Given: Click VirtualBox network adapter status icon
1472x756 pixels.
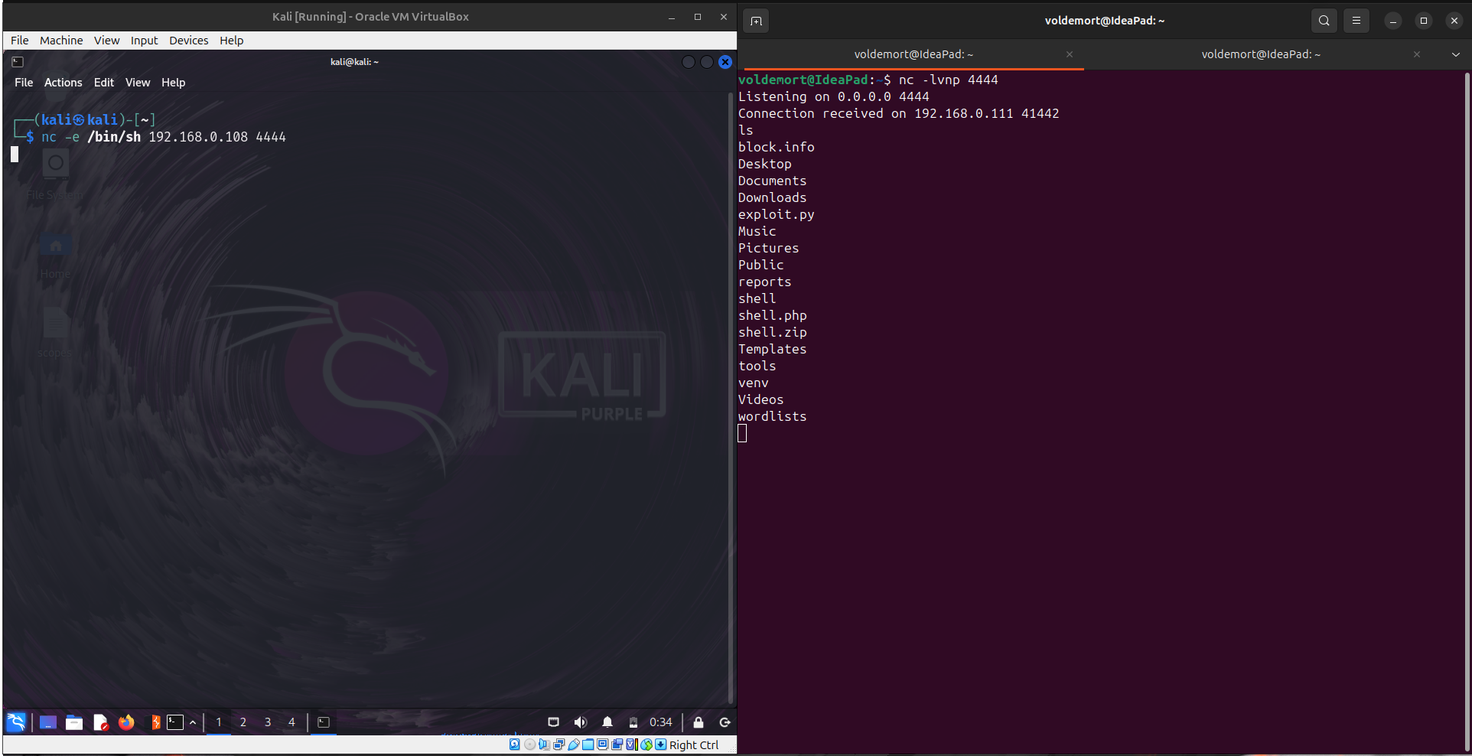Looking at the screenshot, I should pos(559,745).
